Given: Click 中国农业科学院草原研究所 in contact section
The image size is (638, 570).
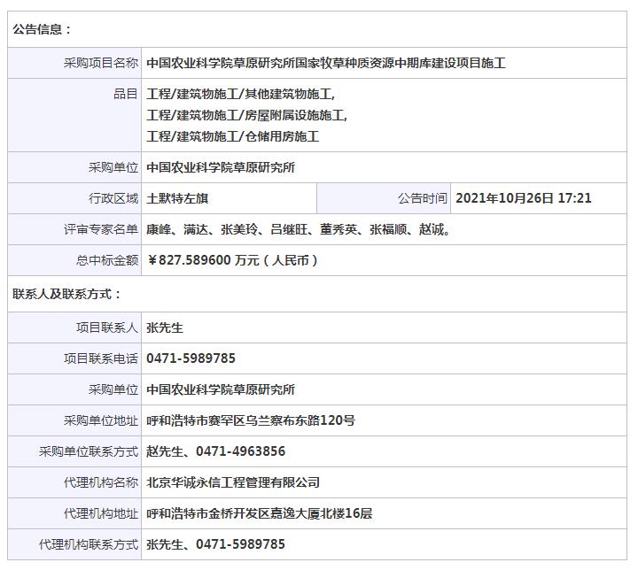Looking at the screenshot, I should (221, 389).
